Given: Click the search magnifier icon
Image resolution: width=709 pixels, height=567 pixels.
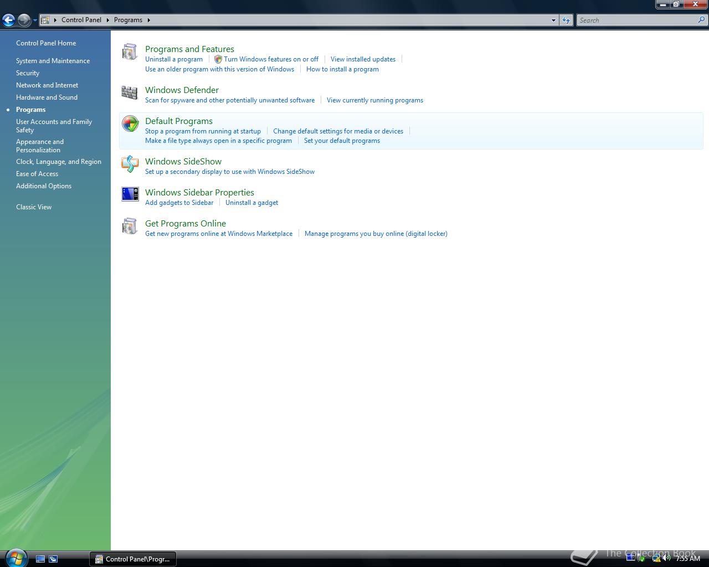Looking at the screenshot, I should (702, 20).
